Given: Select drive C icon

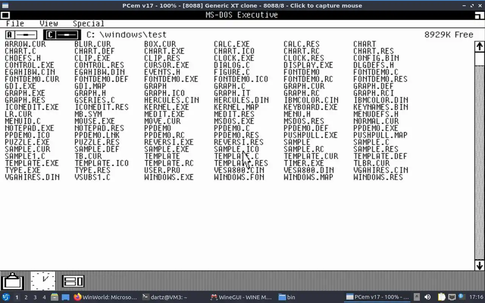Looking at the screenshot, I should tap(62, 35).
